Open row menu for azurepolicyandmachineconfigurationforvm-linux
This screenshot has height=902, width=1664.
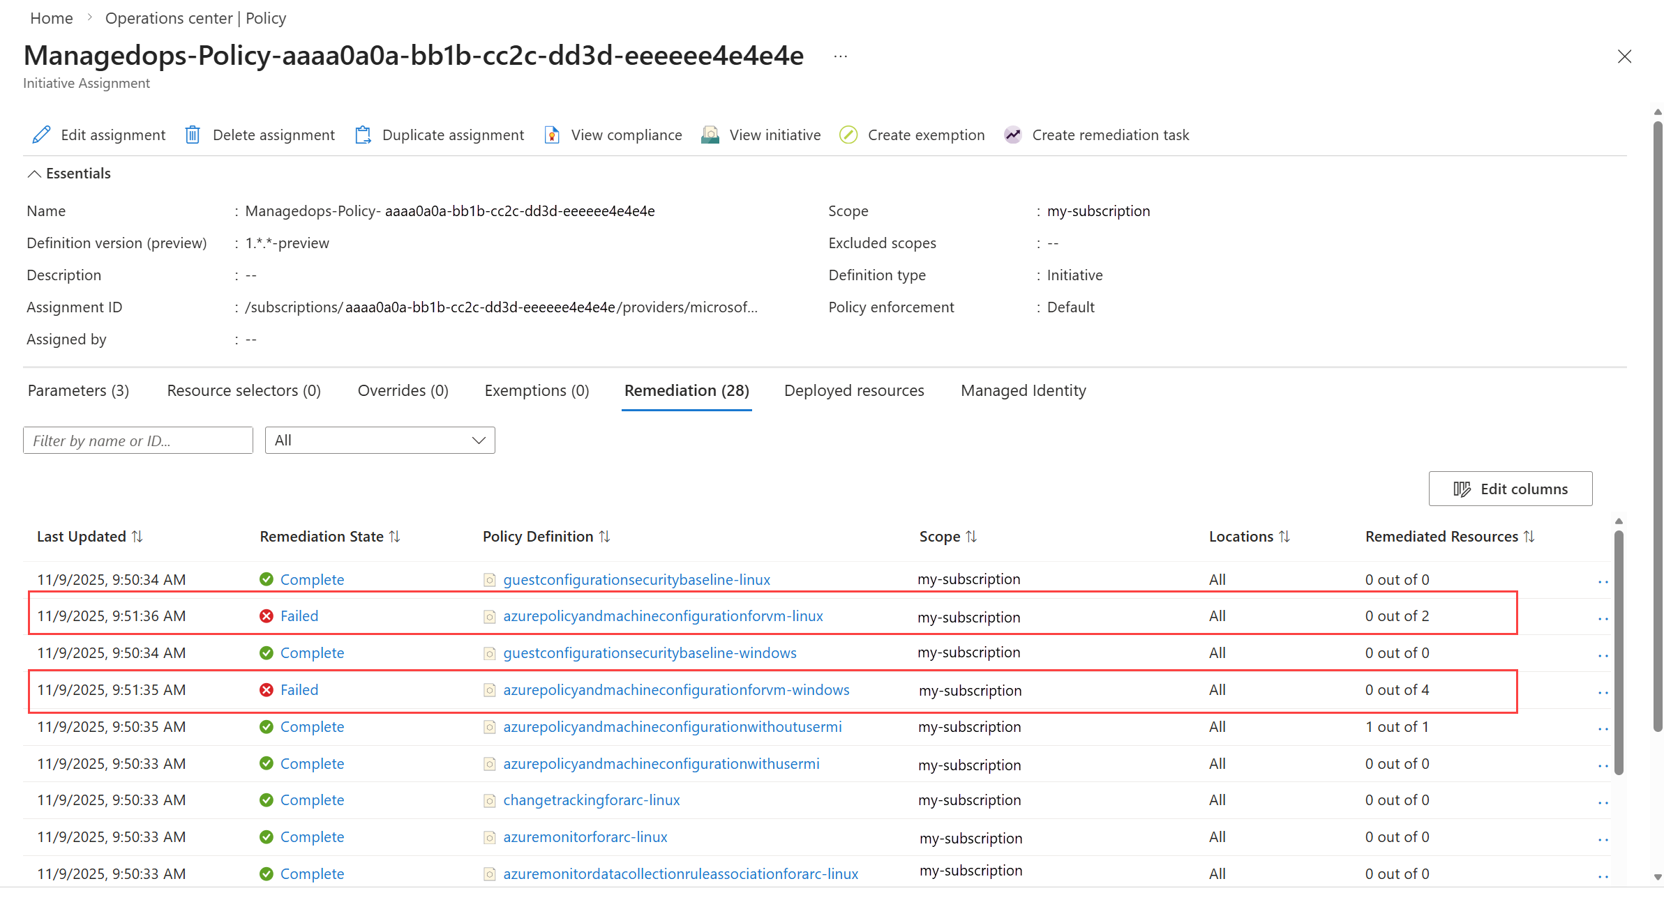coord(1603,618)
